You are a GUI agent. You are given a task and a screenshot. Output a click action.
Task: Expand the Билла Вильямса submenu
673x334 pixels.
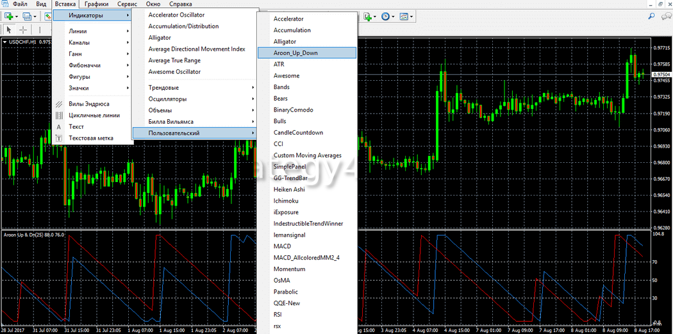pyautogui.click(x=170, y=122)
